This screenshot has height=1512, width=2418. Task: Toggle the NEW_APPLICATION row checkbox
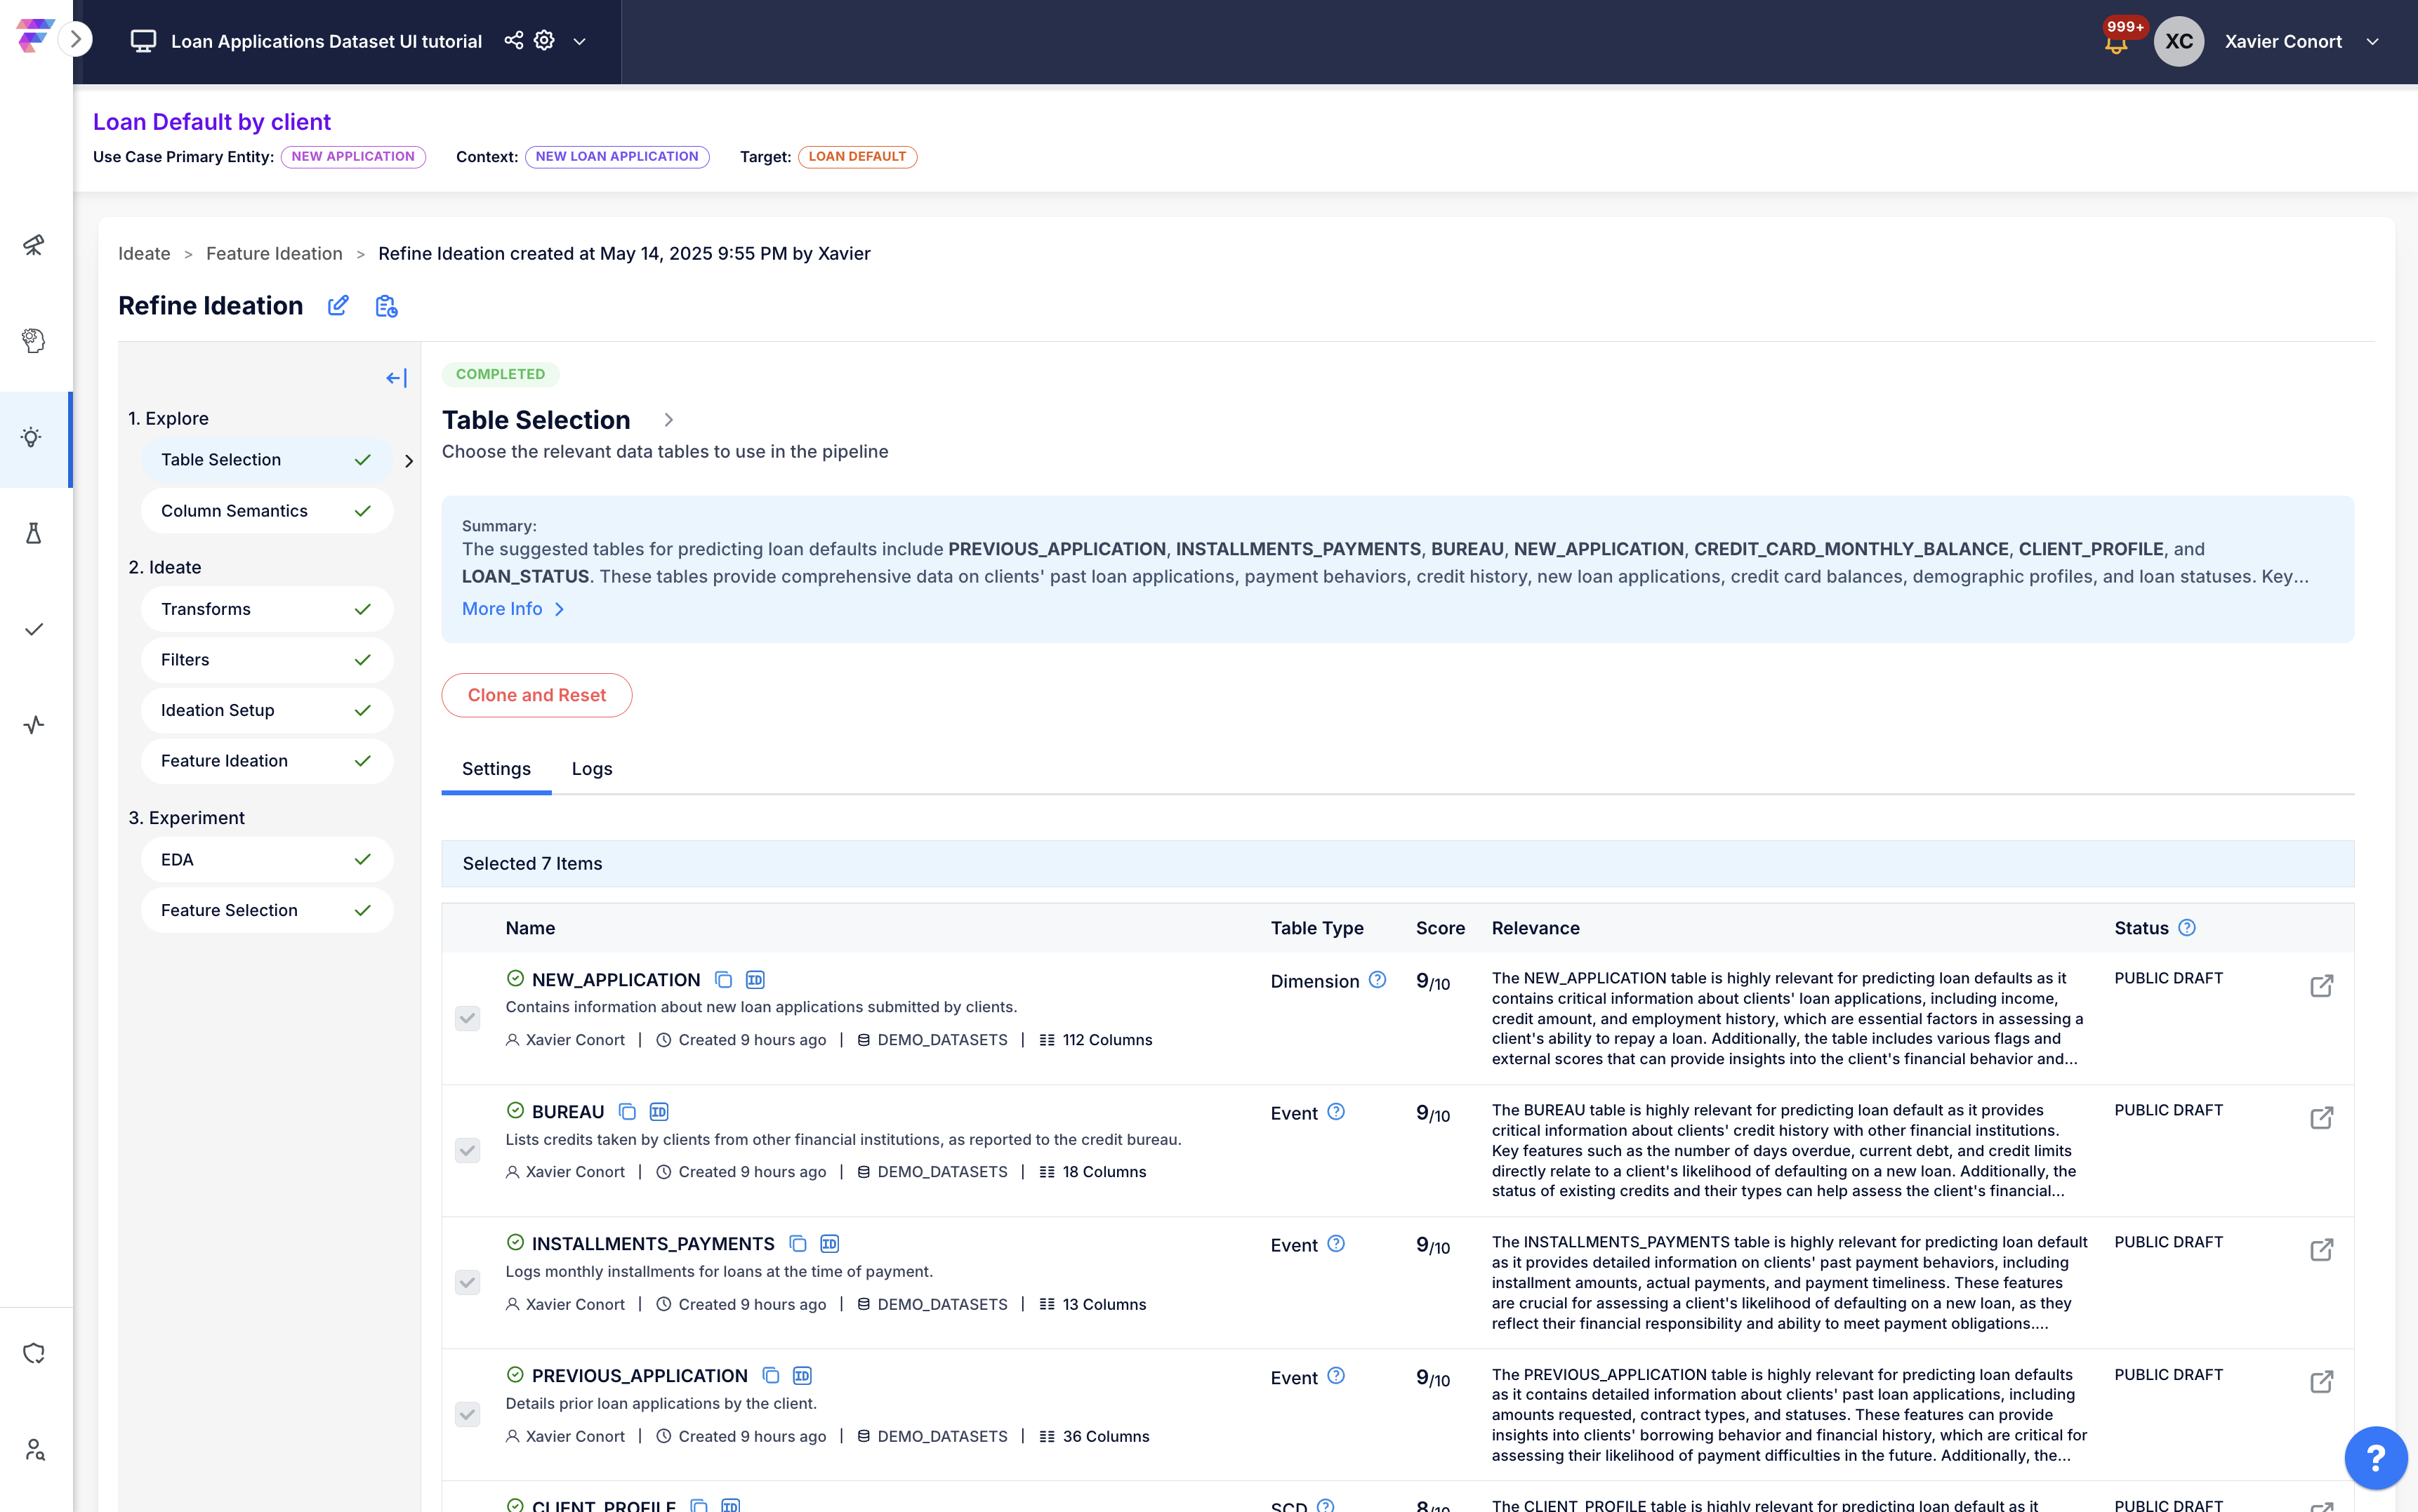click(x=467, y=1018)
